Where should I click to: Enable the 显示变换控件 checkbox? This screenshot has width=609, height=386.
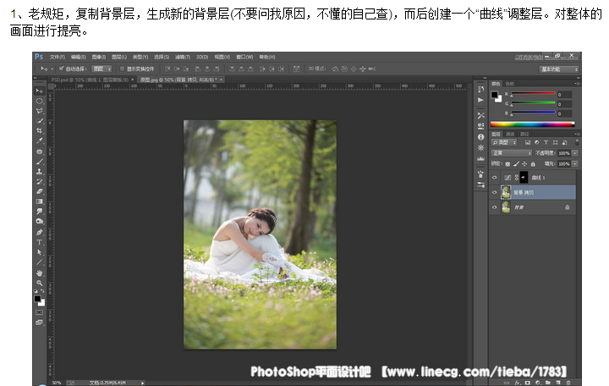(x=122, y=69)
